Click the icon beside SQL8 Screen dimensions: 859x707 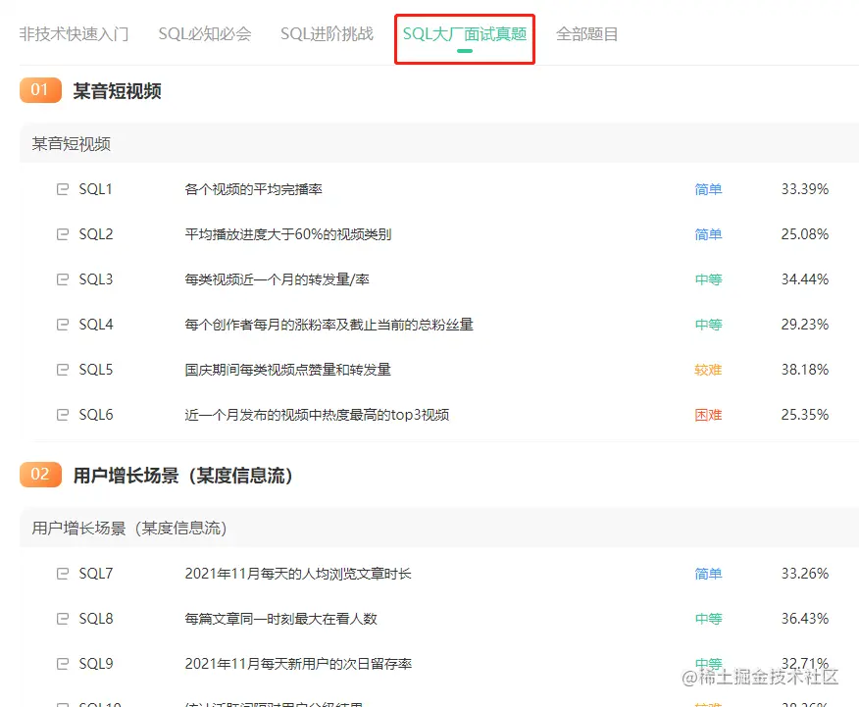click(x=63, y=619)
